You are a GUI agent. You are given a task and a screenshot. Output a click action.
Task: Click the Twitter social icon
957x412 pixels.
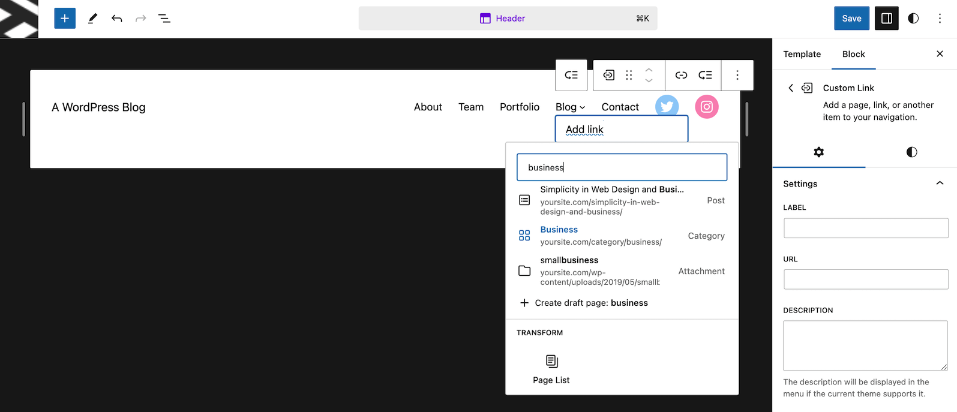click(667, 106)
